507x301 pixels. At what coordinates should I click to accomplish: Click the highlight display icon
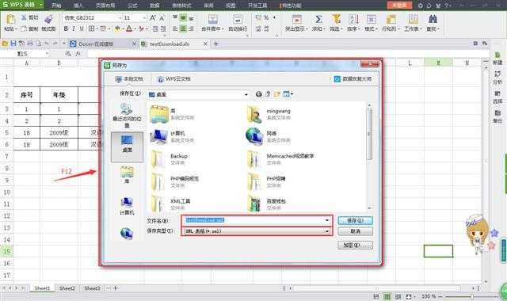[x=297, y=19]
